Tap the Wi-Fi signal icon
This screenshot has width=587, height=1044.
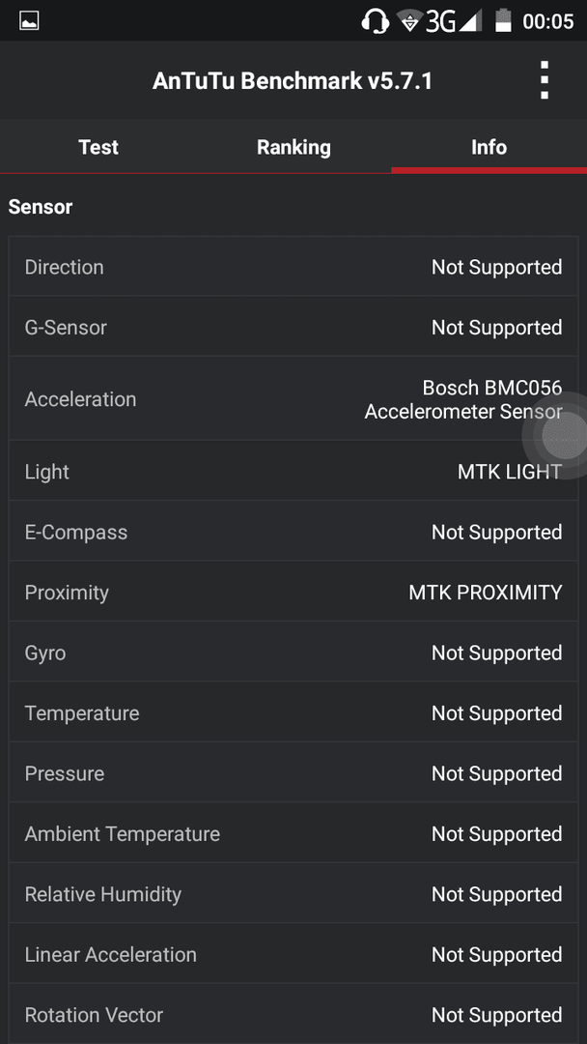409,21
